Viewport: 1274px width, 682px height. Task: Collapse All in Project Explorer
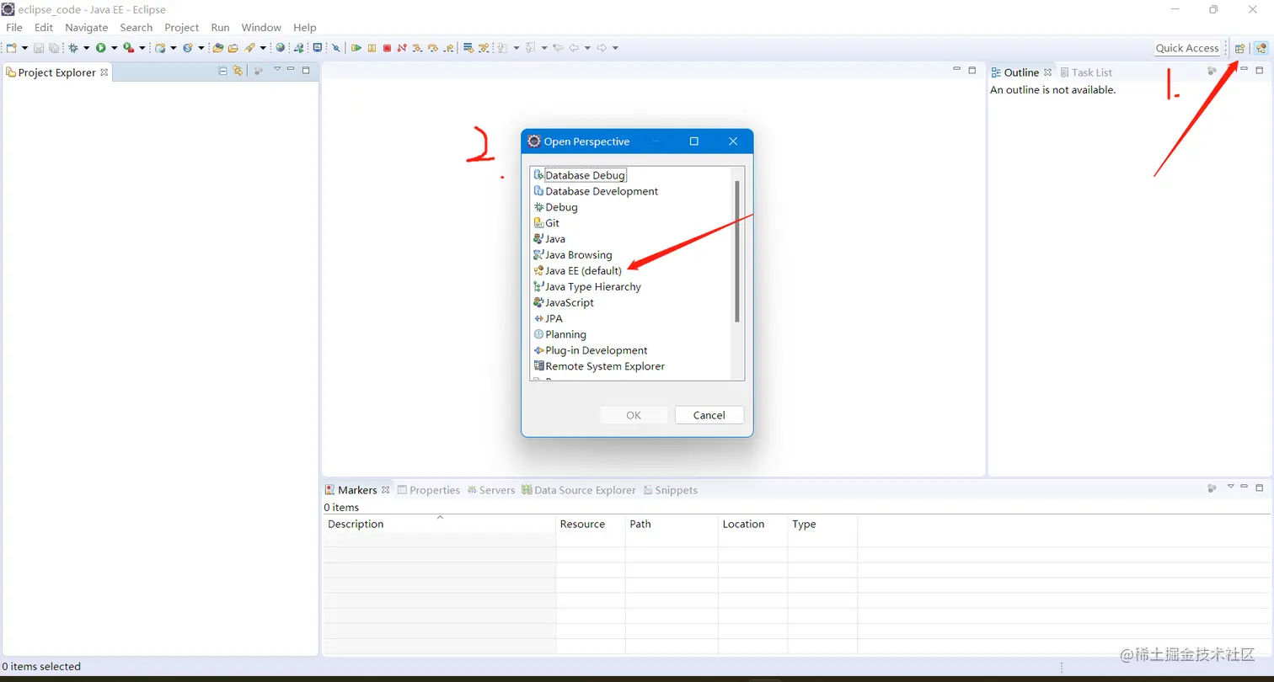point(223,72)
